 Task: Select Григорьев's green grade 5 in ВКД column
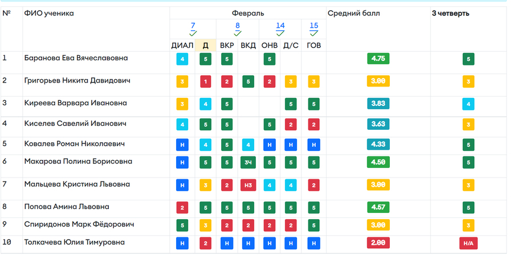(248, 82)
